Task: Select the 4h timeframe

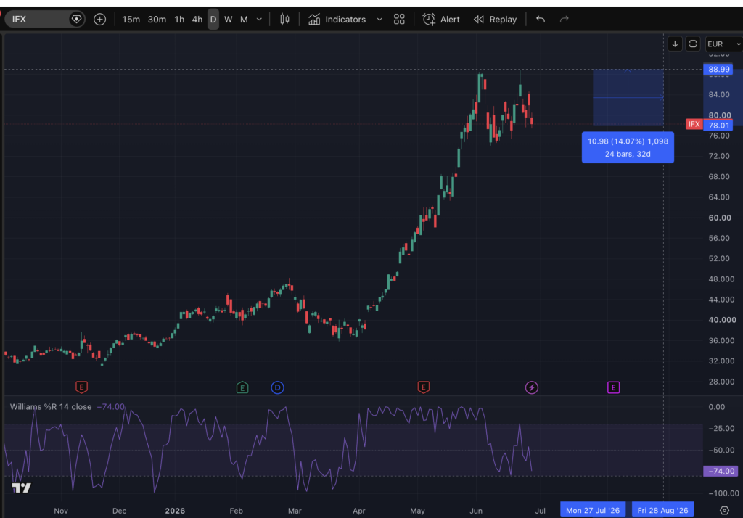Action: click(x=197, y=20)
